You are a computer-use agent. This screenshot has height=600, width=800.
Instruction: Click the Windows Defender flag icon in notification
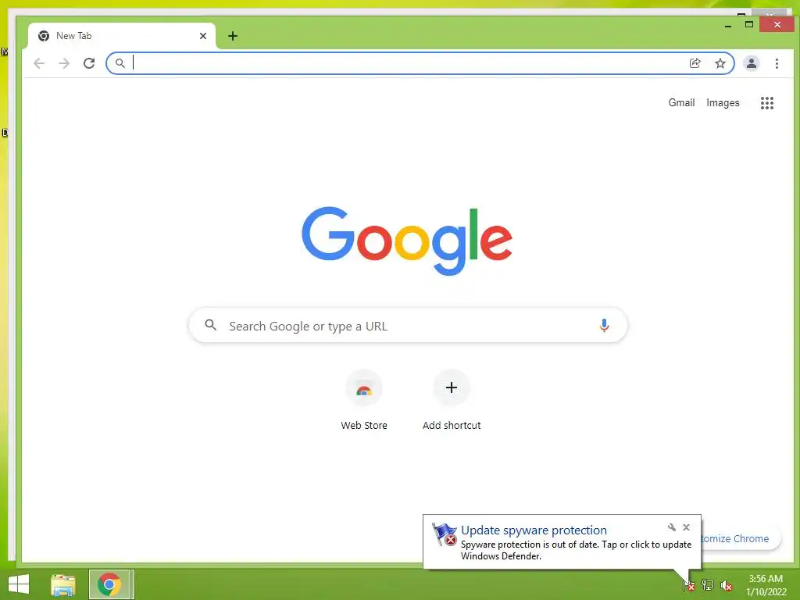click(x=444, y=534)
